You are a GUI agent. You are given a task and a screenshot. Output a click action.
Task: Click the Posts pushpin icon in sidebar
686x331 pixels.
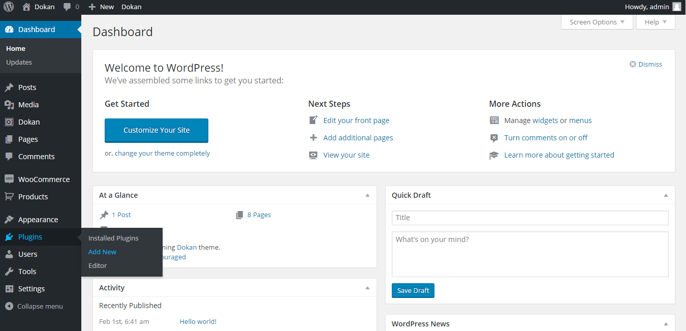tap(9, 87)
